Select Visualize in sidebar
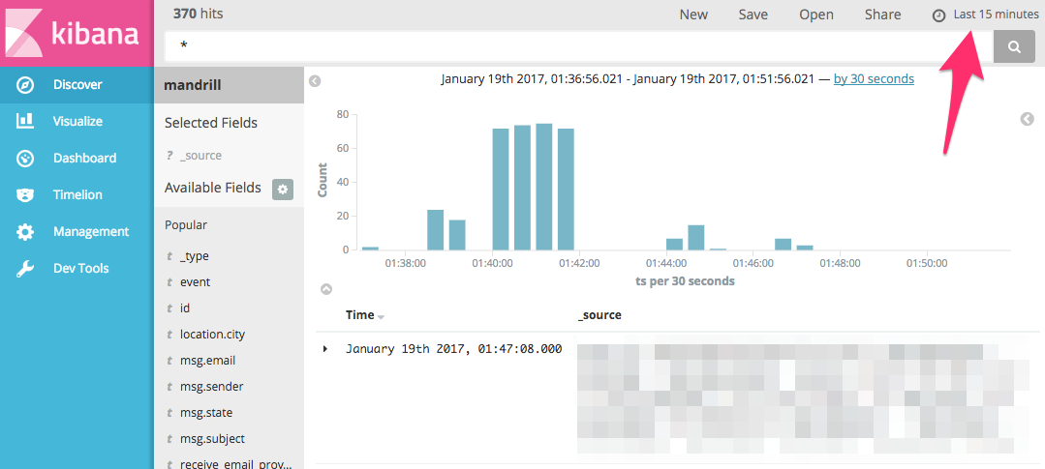The height and width of the screenshot is (469, 1045). click(77, 122)
